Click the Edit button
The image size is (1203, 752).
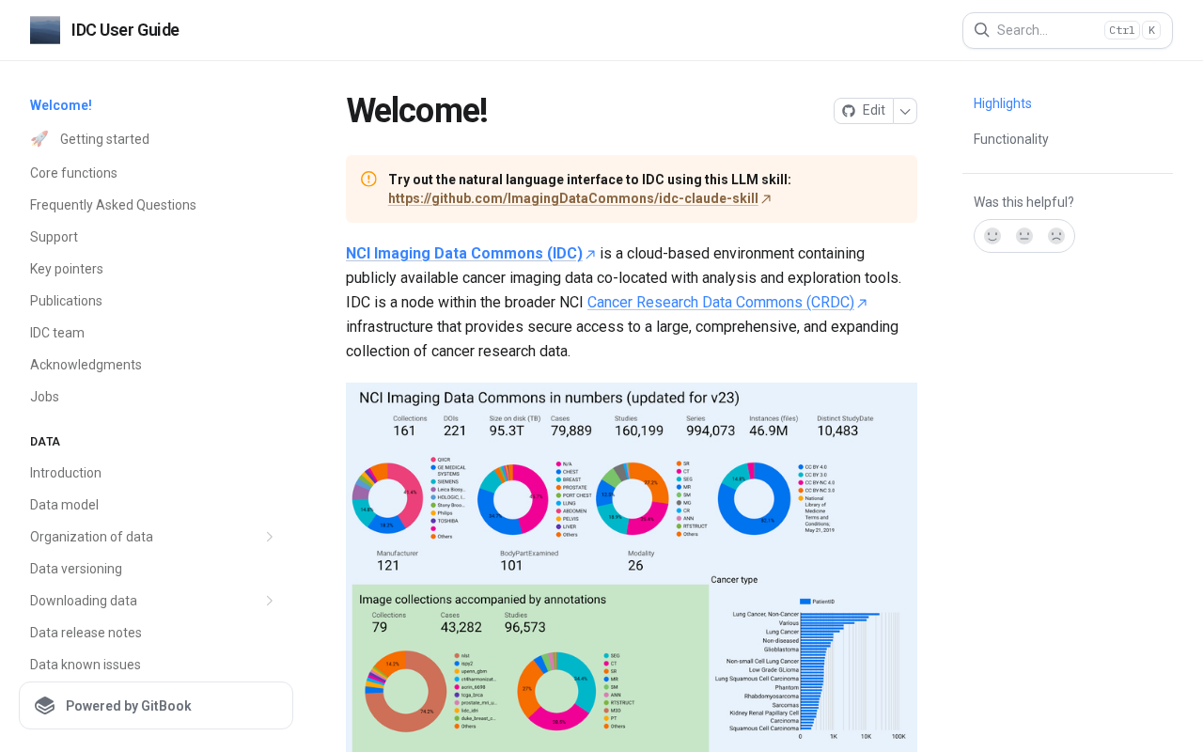[864, 111]
